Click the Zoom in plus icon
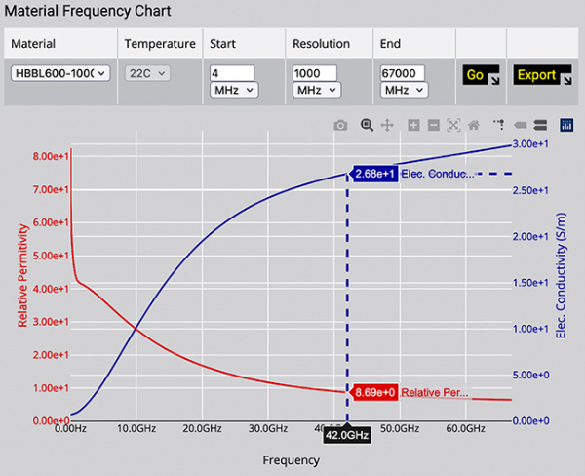The image size is (585, 476). click(413, 125)
